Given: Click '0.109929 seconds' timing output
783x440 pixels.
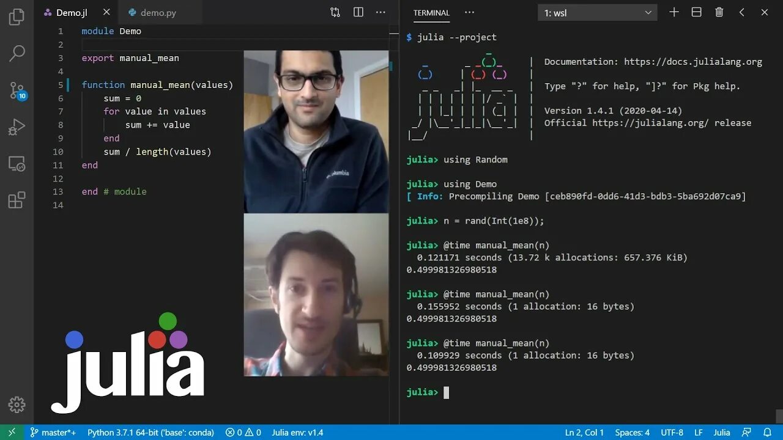Looking at the screenshot, I should (x=459, y=355).
